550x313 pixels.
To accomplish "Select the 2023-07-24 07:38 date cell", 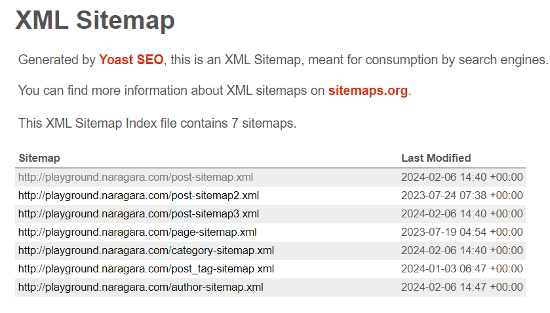I will (462, 195).
